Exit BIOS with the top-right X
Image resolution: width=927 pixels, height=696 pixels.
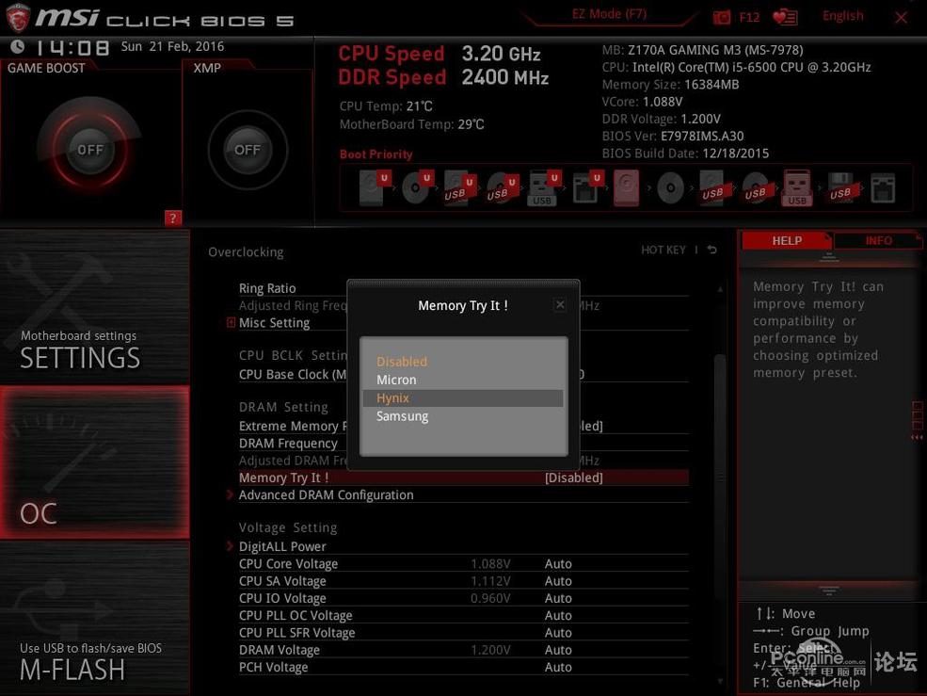tap(901, 18)
